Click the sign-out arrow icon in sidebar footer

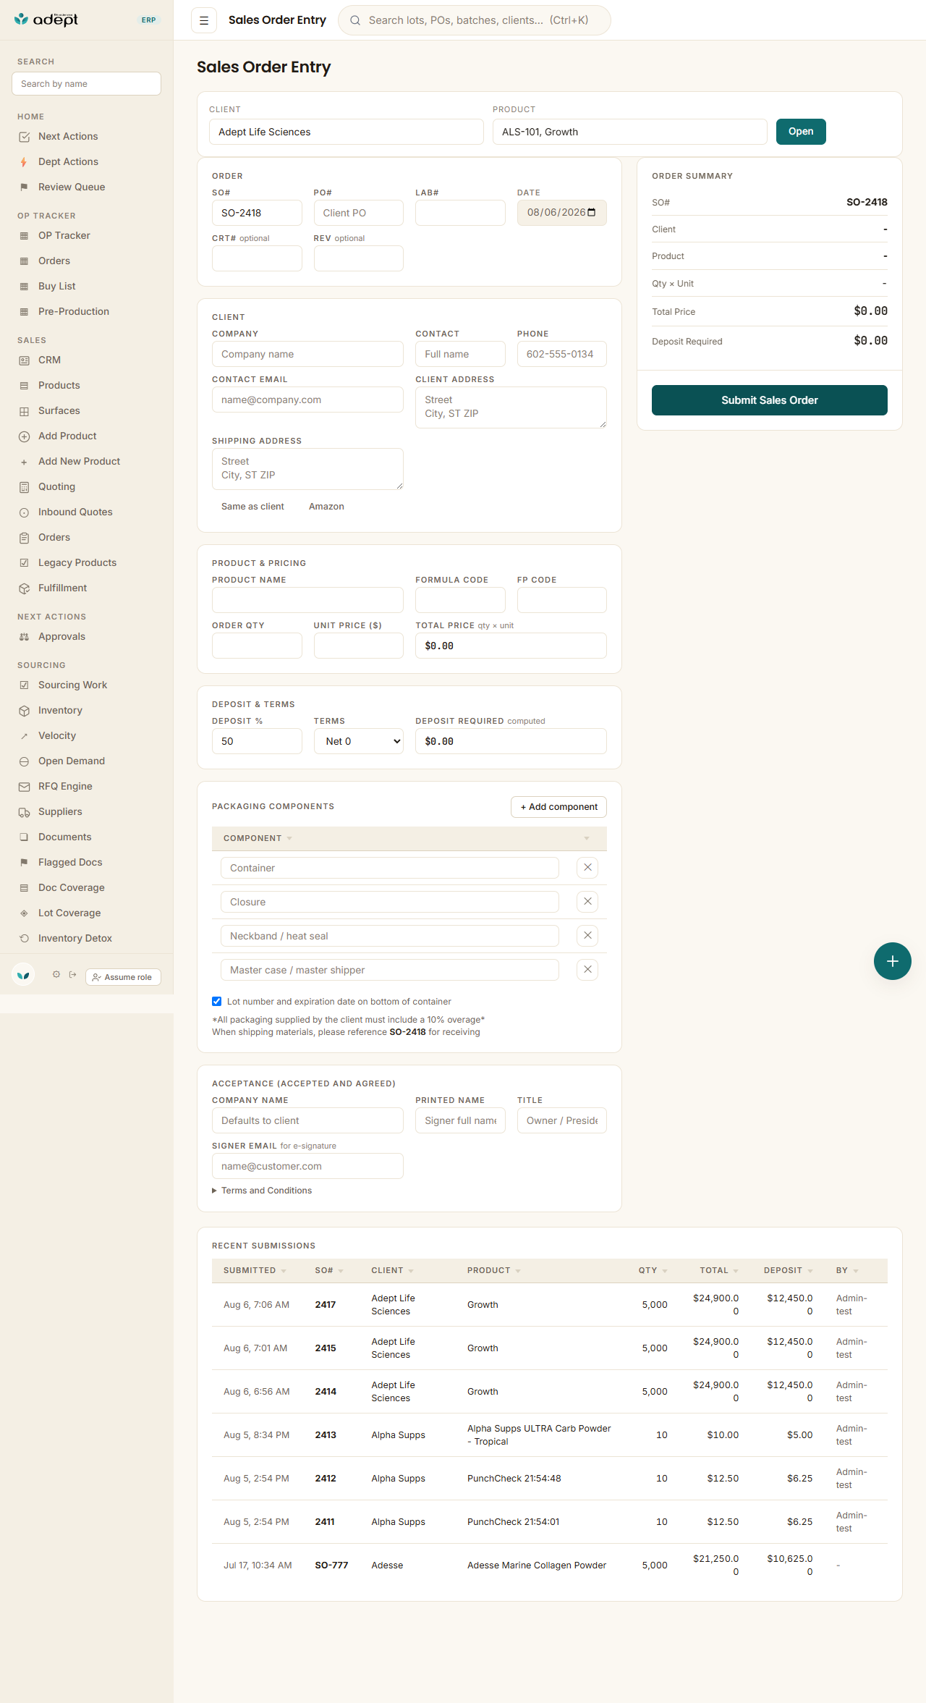73,975
